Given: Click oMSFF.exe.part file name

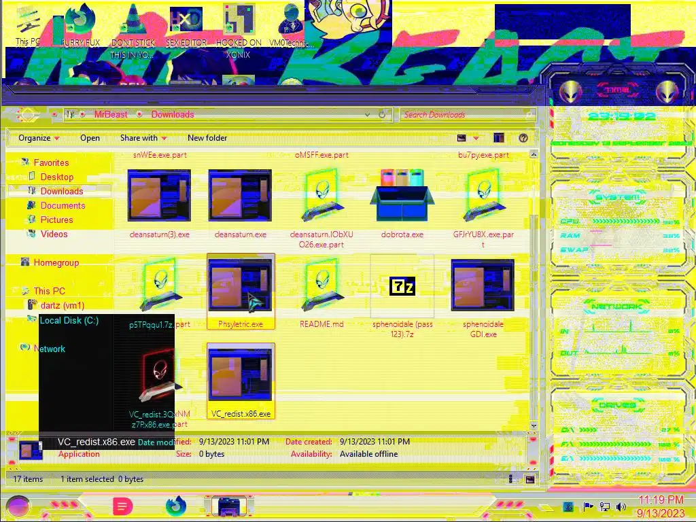Looking at the screenshot, I should [x=321, y=155].
